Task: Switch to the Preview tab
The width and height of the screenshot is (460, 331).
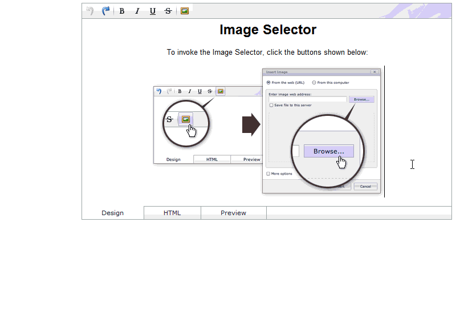Action: (x=233, y=212)
